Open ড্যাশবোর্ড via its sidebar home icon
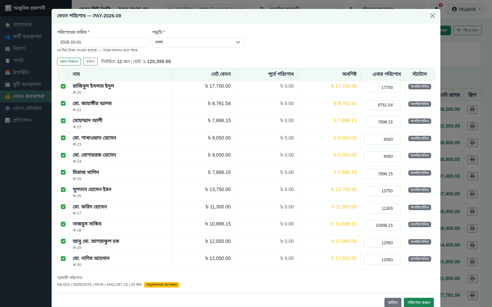Viewport: 492px width, 307px height. pos(8,25)
